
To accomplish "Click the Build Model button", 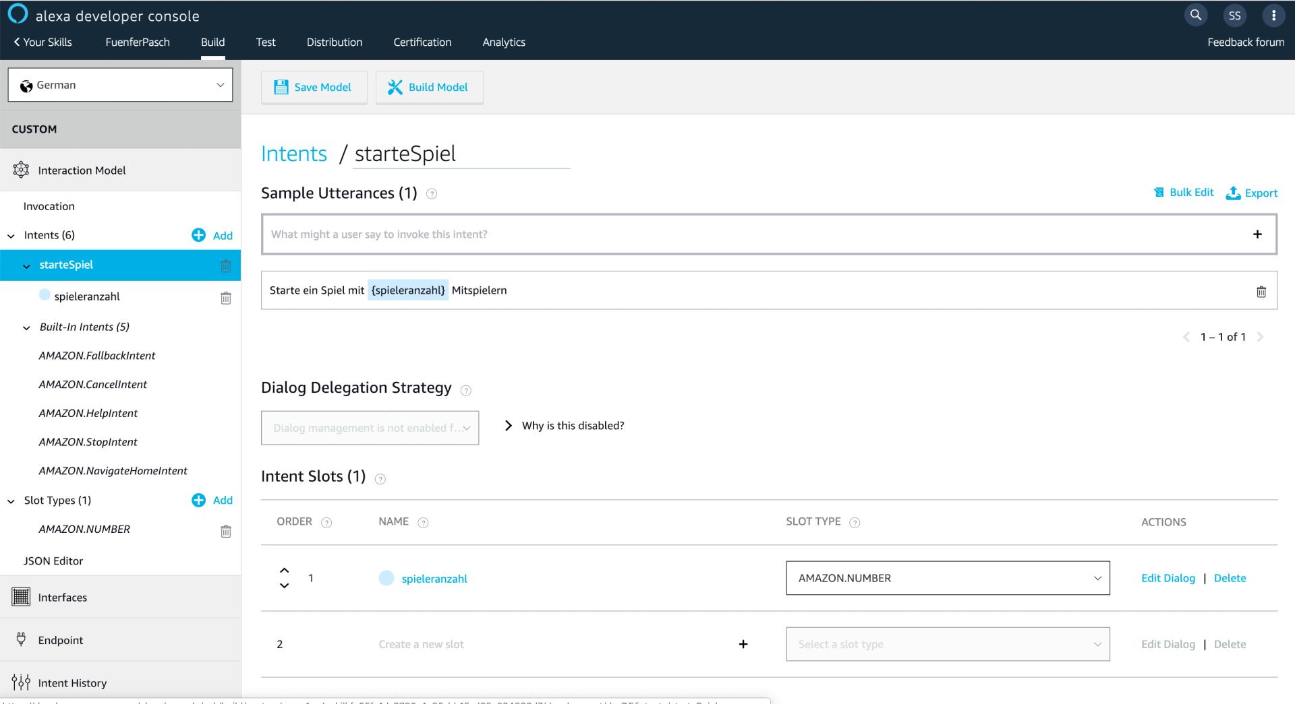I will tap(429, 87).
